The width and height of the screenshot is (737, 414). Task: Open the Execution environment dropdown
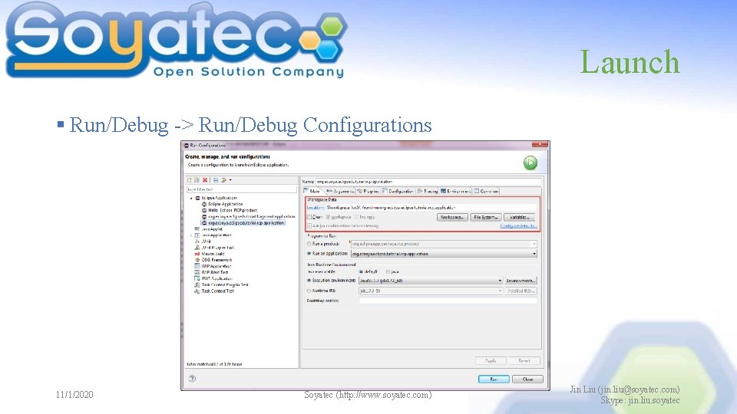pyautogui.click(x=500, y=281)
